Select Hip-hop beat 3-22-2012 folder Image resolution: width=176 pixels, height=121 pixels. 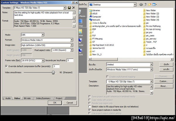tap(102, 45)
